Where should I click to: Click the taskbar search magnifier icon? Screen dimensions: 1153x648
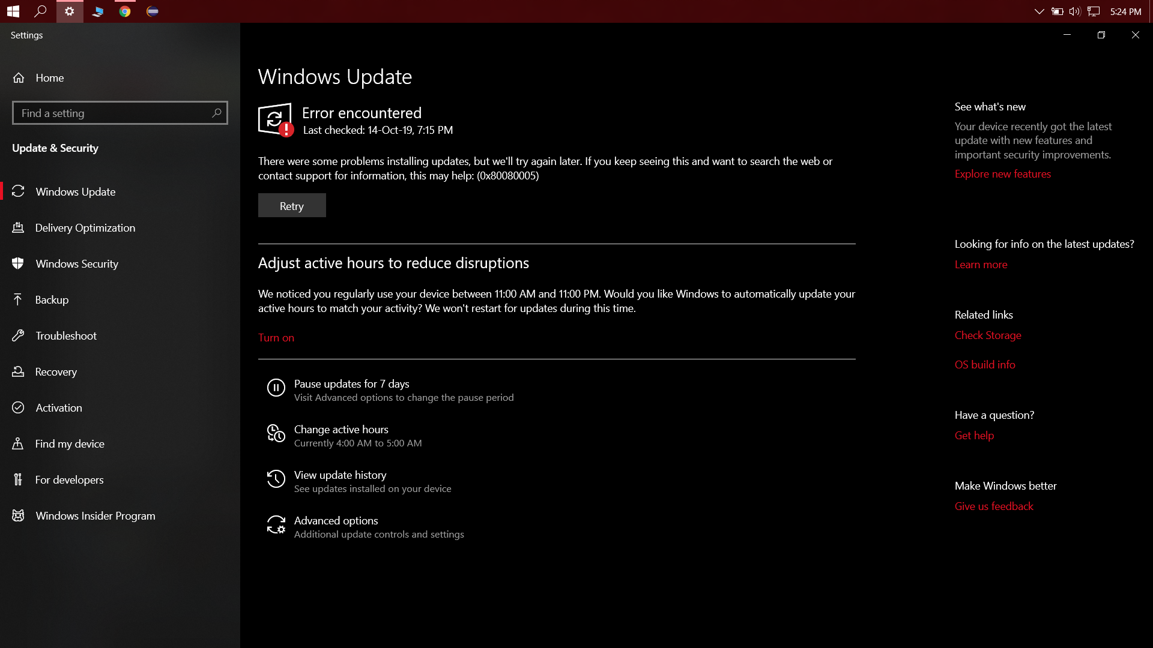[41, 11]
